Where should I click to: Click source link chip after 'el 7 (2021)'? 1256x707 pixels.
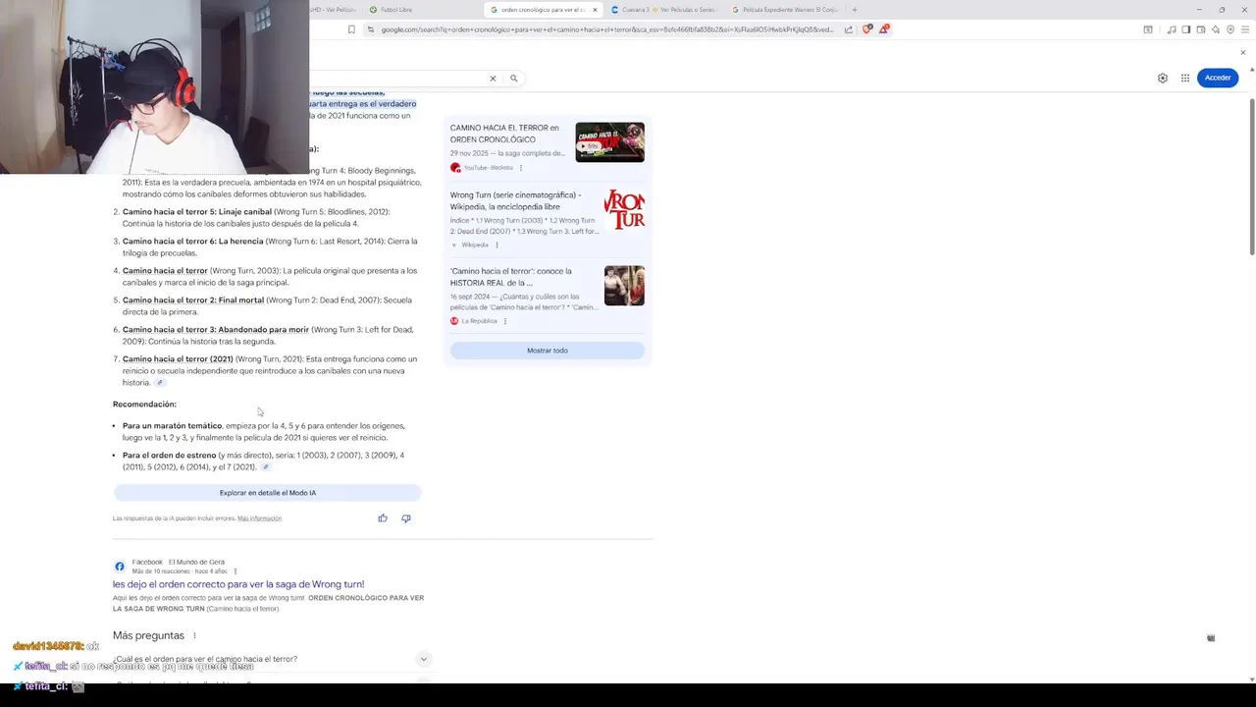(265, 467)
